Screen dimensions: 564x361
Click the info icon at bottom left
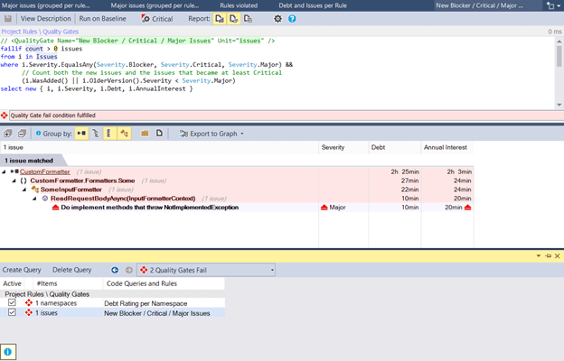(8, 351)
